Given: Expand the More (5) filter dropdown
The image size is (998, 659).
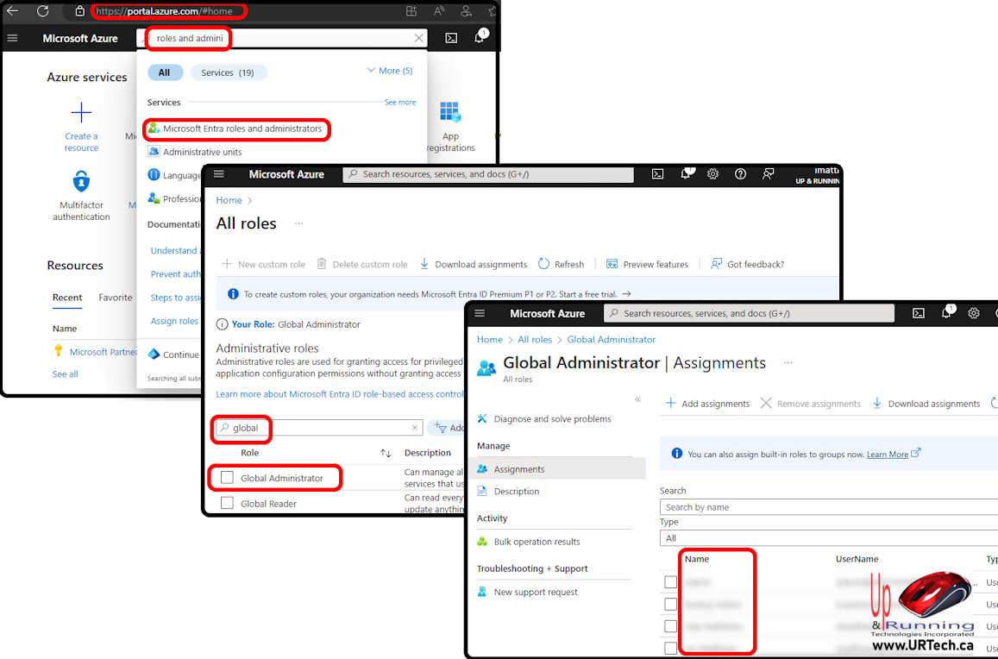Looking at the screenshot, I should pos(390,71).
